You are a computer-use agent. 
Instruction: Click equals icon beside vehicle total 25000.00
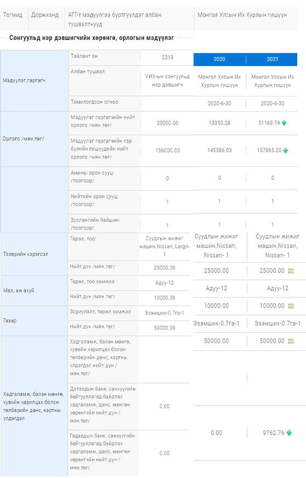pos(291,271)
